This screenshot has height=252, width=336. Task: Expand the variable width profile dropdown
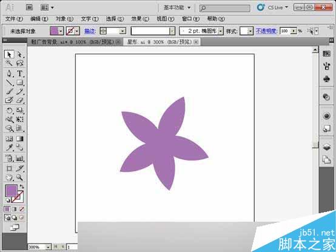tap(172, 31)
